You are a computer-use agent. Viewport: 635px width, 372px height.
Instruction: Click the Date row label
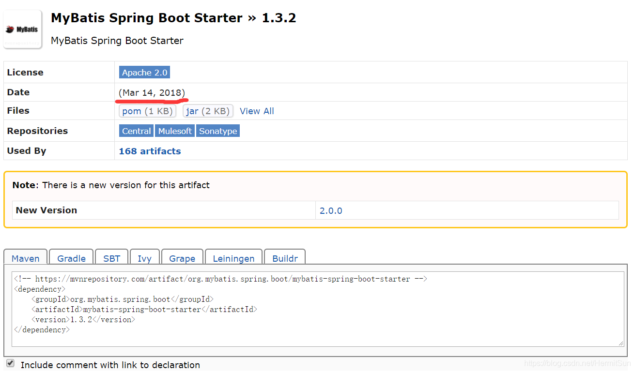pyautogui.click(x=18, y=92)
